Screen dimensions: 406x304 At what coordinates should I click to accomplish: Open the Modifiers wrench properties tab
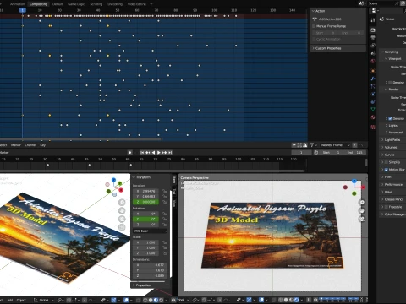[373, 79]
